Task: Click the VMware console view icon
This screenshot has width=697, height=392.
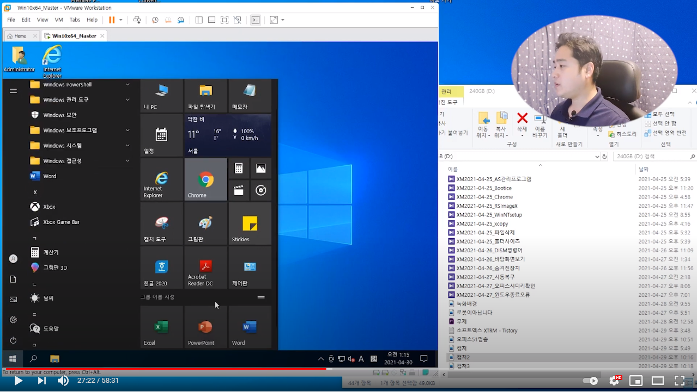Action: pos(255,20)
